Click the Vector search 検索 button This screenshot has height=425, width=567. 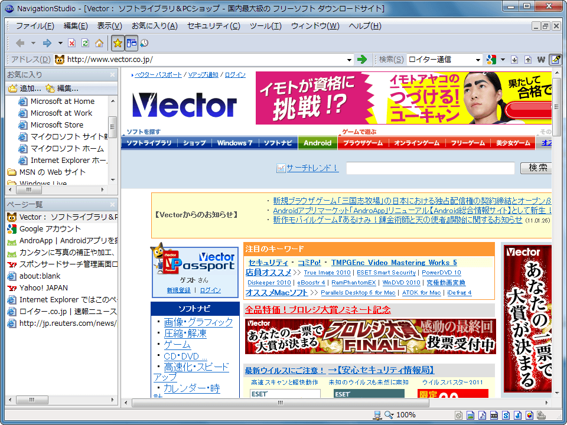[x=536, y=168]
